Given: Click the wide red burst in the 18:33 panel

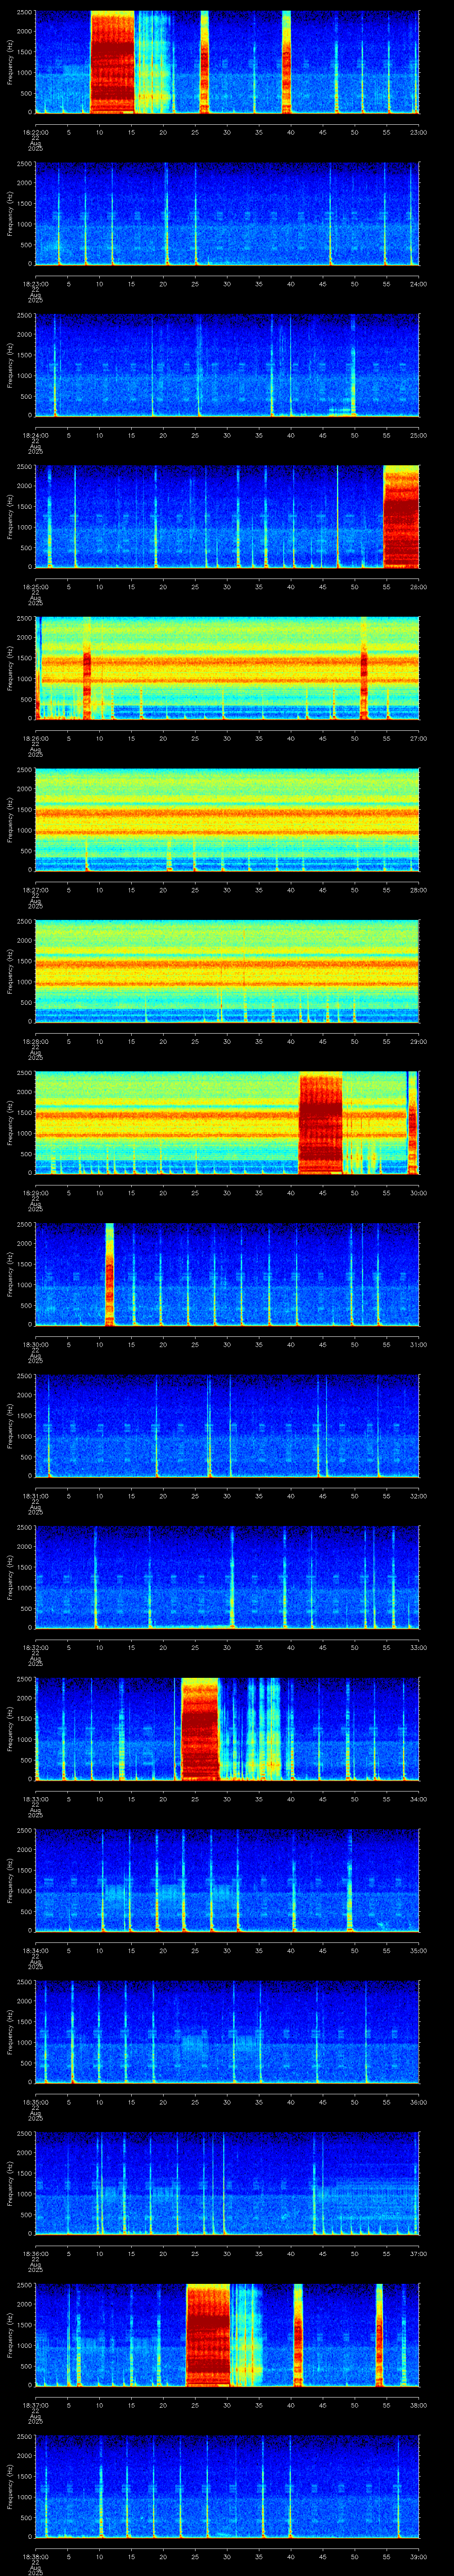Looking at the screenshot, I should (x=200, y=1728).
